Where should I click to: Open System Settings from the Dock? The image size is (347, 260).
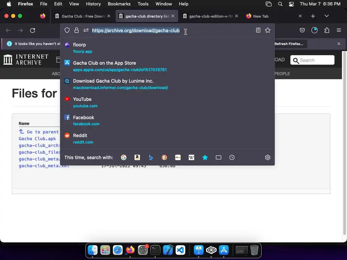(x=143, y=250)
